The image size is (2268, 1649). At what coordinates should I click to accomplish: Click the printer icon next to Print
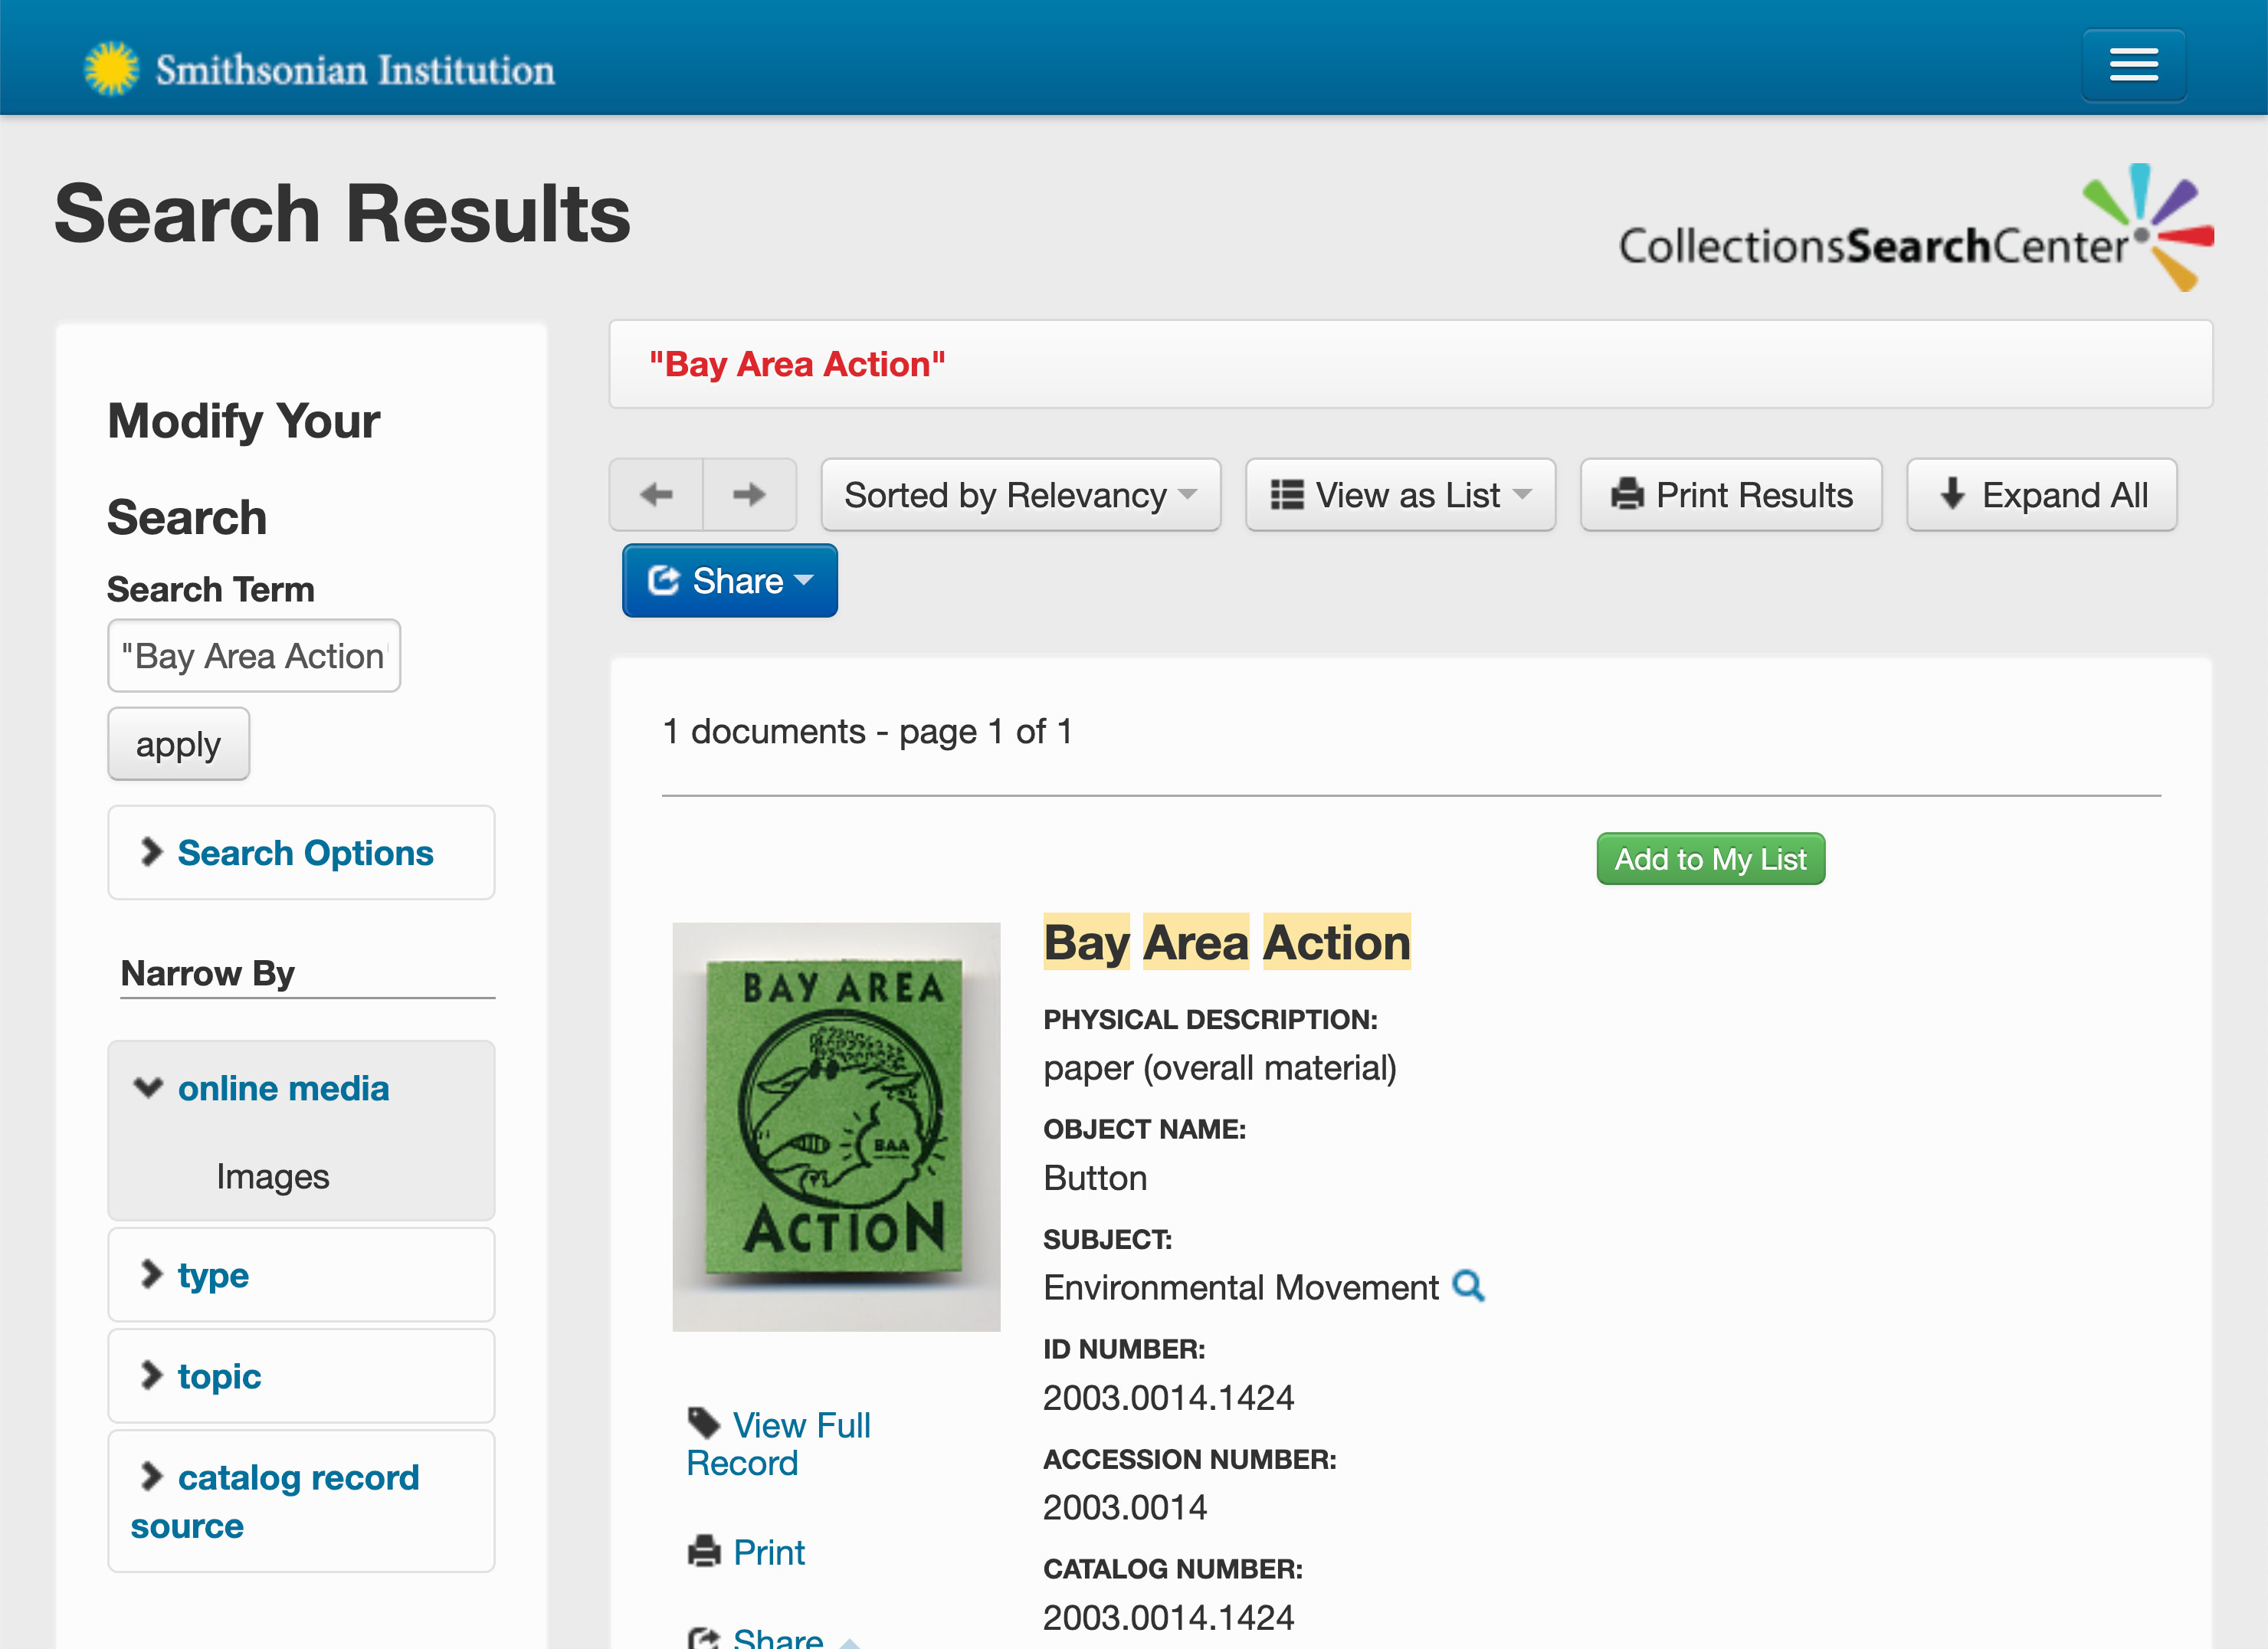click(x=704, y=1551)
